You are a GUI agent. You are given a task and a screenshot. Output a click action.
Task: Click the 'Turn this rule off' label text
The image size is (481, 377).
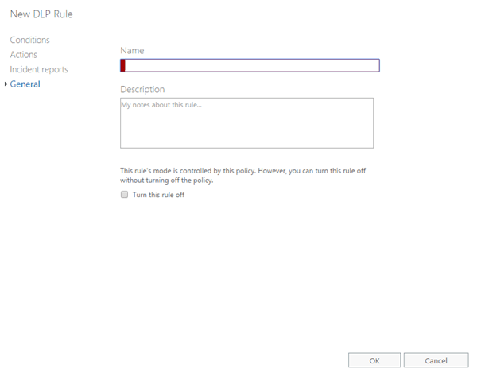pos(158,195)
